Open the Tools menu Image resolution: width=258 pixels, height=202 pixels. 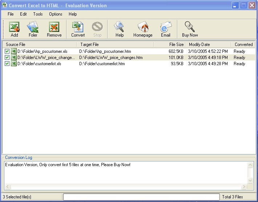click(38, 14)
